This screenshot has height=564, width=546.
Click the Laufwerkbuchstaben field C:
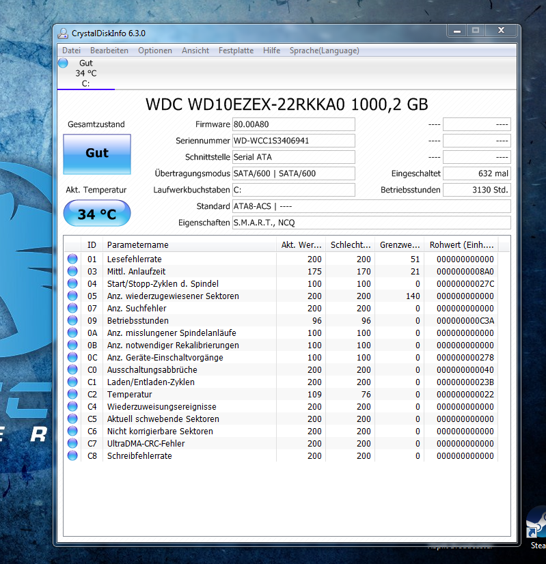click(294, 190)
